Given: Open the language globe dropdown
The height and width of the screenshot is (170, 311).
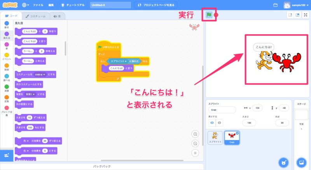Looking at the screenshot, I should tap(26, 5).
